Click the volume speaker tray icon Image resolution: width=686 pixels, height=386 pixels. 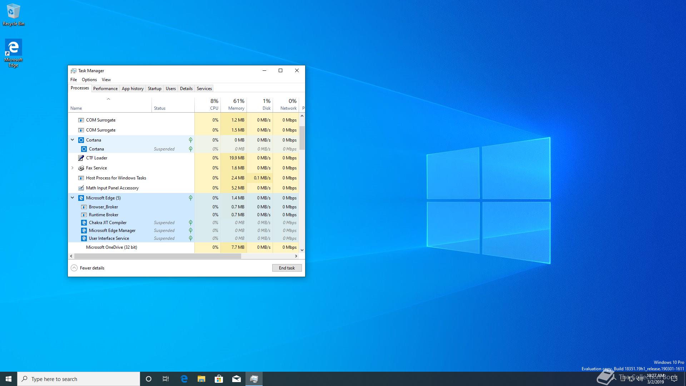pos(640,379)
